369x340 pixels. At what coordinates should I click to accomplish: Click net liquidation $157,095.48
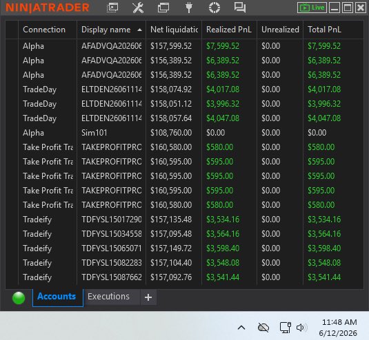pyautogui.click(x=171, y=234)
